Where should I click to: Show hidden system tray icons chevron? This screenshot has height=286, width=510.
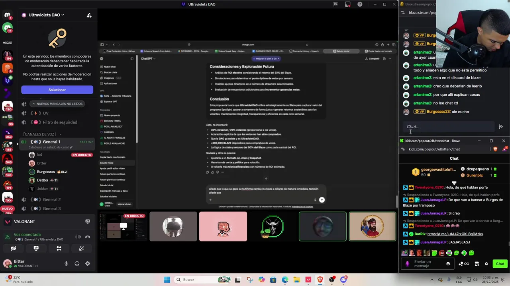click(x=432, y=280)
